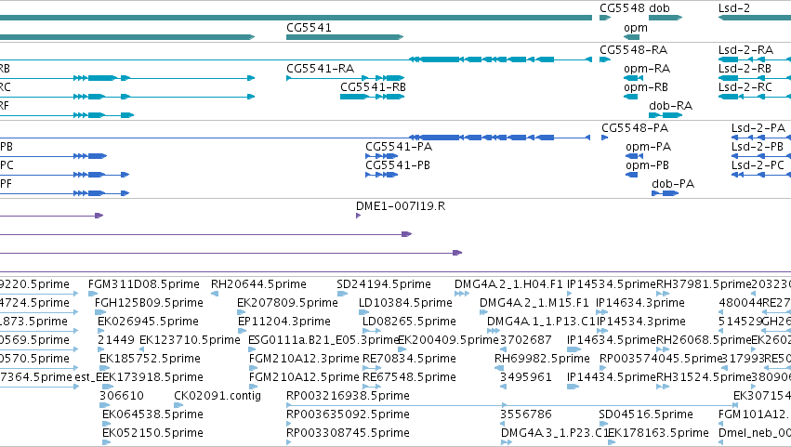Viewport: 791px width, 447px height.
Task: Click the Lsd-2-RC transcript label
Action: coord(745,87)
